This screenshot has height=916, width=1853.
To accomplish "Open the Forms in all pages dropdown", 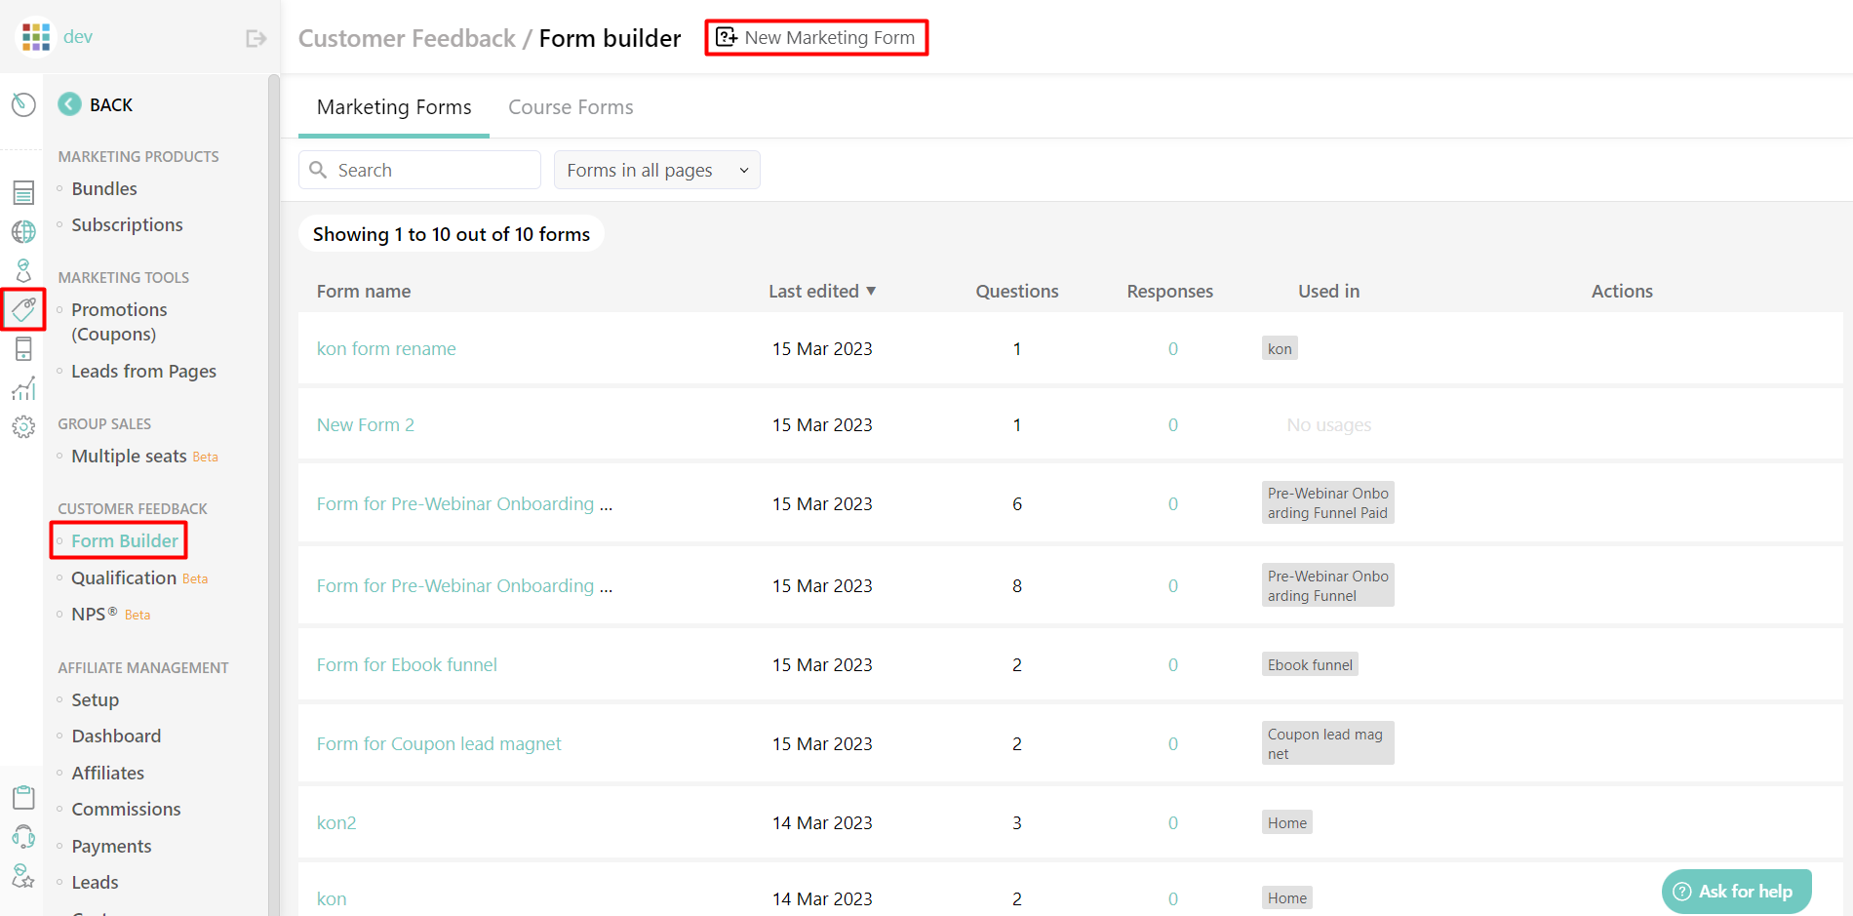I will 655,170.
